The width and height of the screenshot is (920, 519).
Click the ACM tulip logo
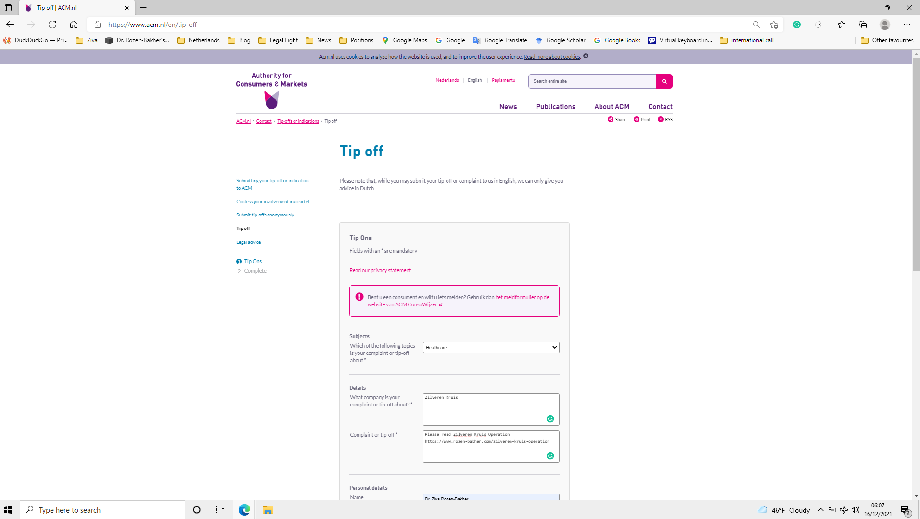coord(271,100)
